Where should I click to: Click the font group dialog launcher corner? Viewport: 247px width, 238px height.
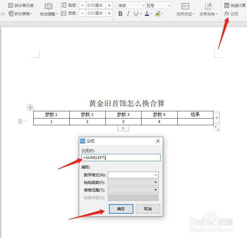point(112,19)
